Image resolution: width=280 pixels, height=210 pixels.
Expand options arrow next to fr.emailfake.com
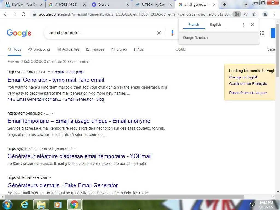tap(50, 177)
